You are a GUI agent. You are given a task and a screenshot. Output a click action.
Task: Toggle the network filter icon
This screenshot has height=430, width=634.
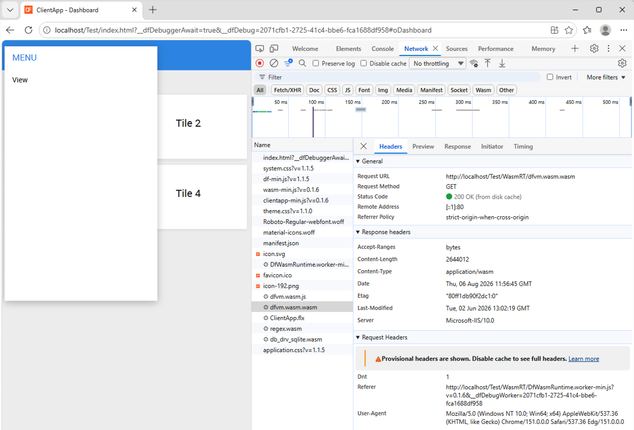tap(288, 63)
